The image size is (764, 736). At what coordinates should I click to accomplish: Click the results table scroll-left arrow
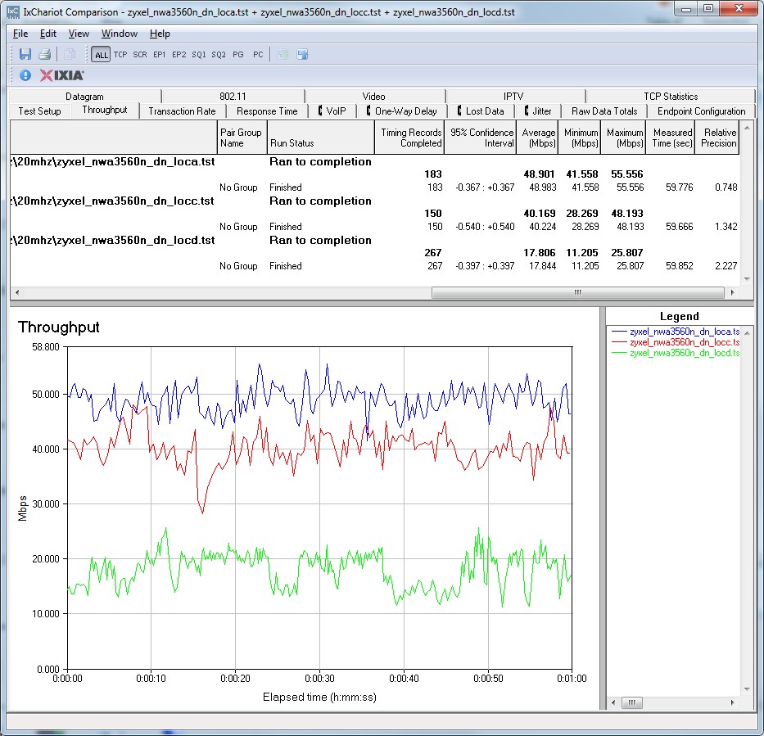tap(17, 292)
